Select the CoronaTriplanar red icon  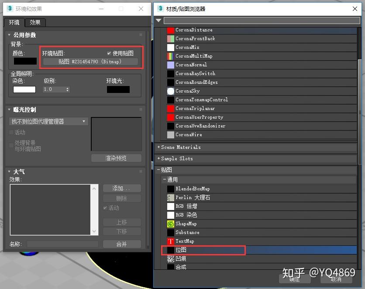pos(171,108)
